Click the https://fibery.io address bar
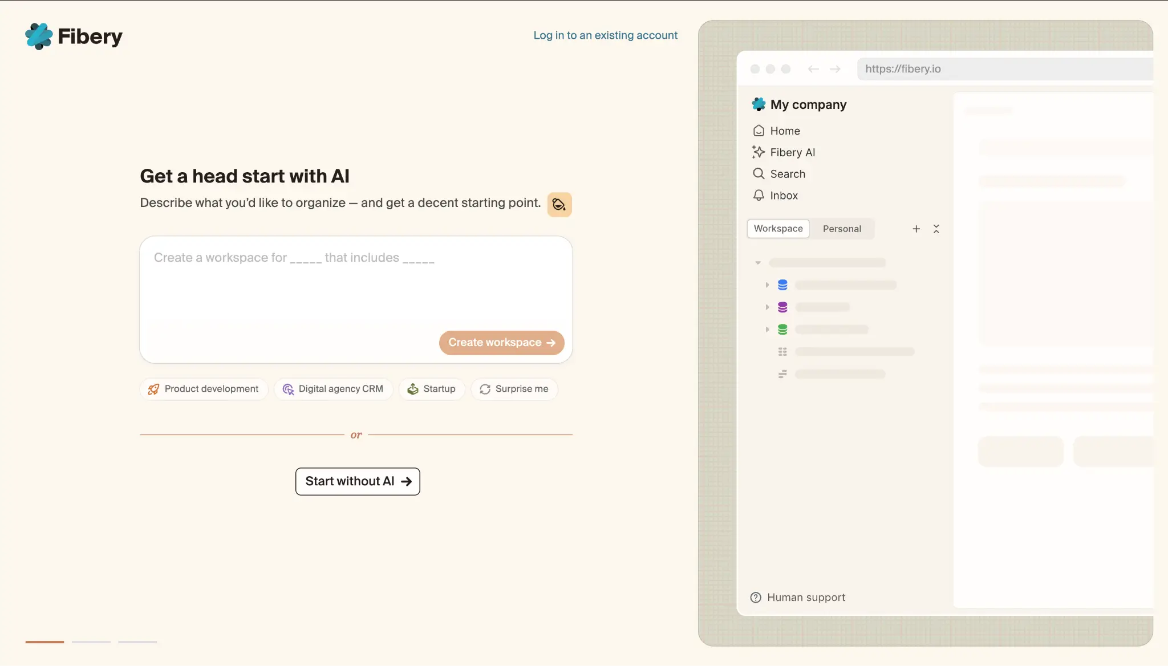The height and width of the screenshot is (666, 1168). coord(1004,69)
